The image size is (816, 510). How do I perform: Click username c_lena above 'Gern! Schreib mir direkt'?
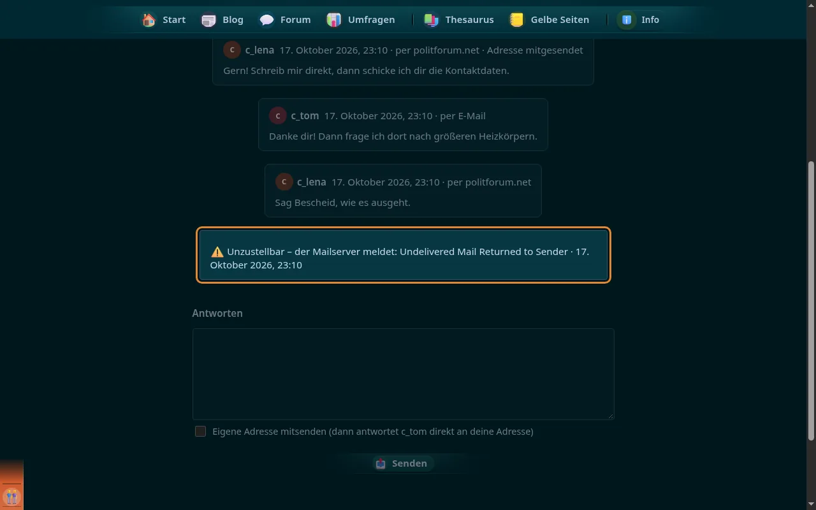(x=259, y=50)
